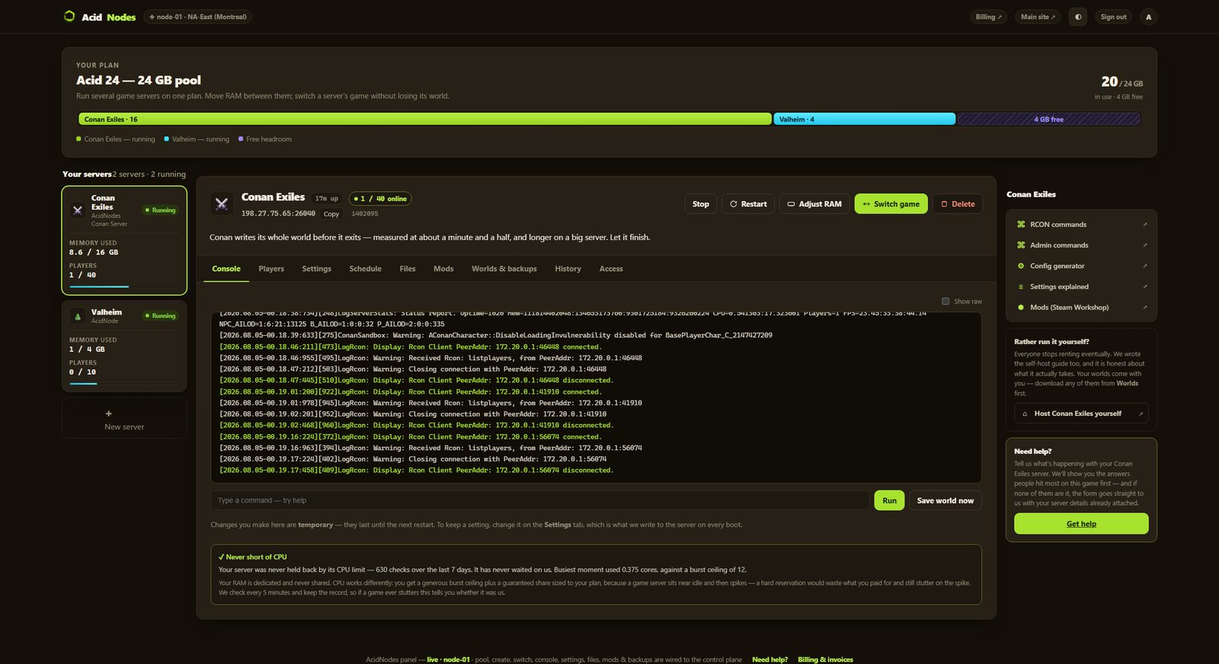1219x664 pixels.
Task: Click the green Switch game button
Action: [891, 204]
